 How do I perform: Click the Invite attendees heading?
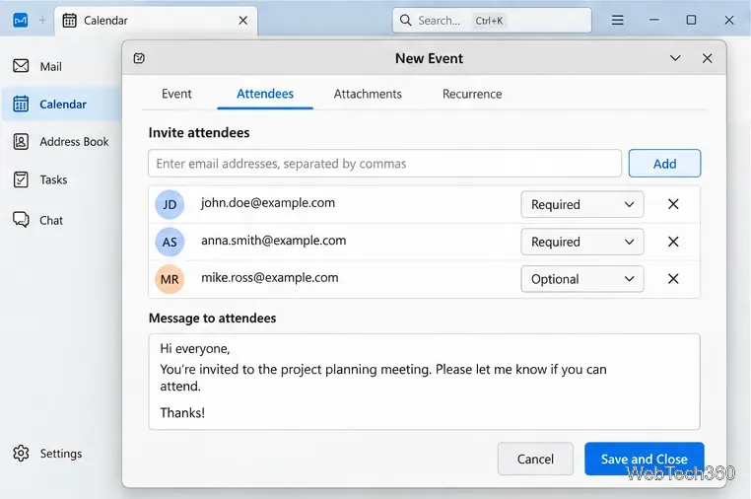tap(199, 133)
